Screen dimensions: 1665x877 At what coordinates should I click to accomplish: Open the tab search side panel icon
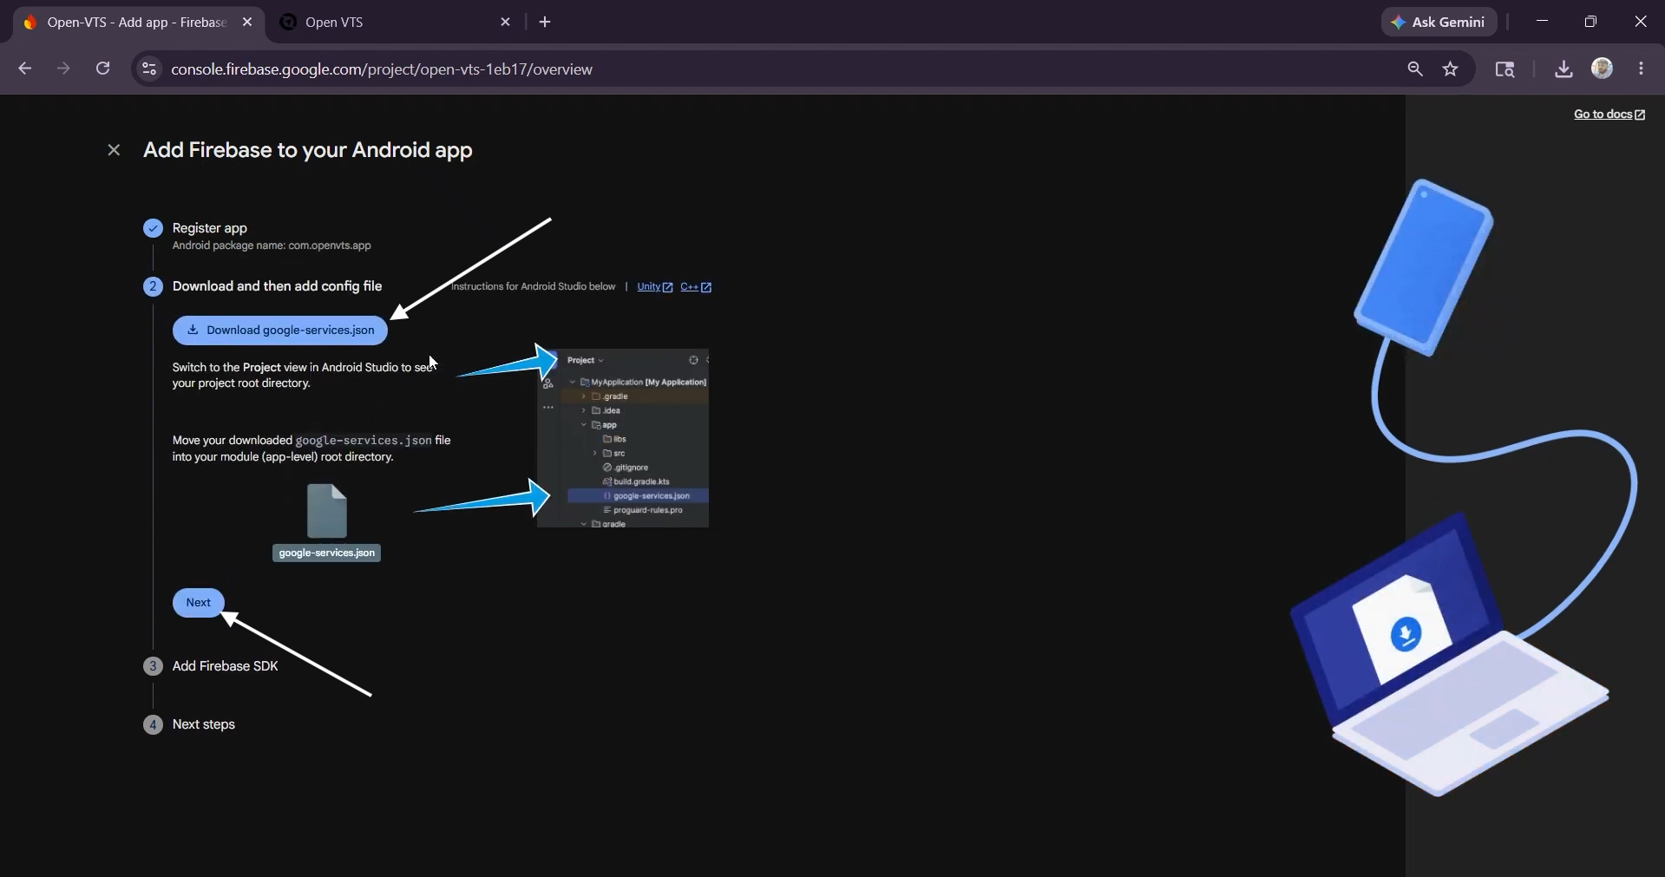1504,69
